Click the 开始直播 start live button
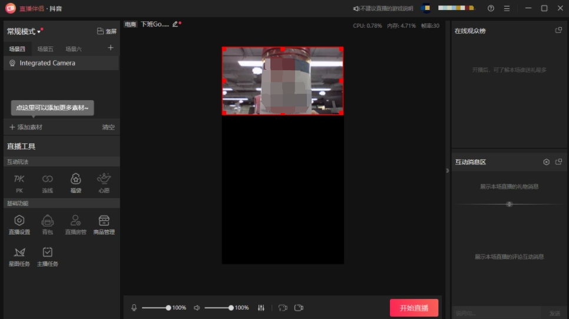Image resolution: width=569 pixels, height=319 pixels. [x=413, y=308]
